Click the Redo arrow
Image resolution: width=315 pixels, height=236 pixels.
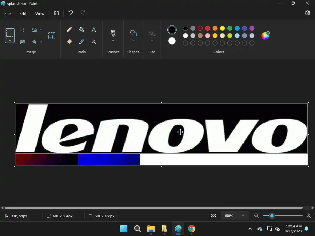[x=82, y=13]
